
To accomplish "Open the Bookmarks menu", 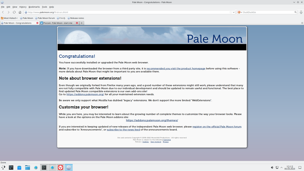I will click(34, 7).
